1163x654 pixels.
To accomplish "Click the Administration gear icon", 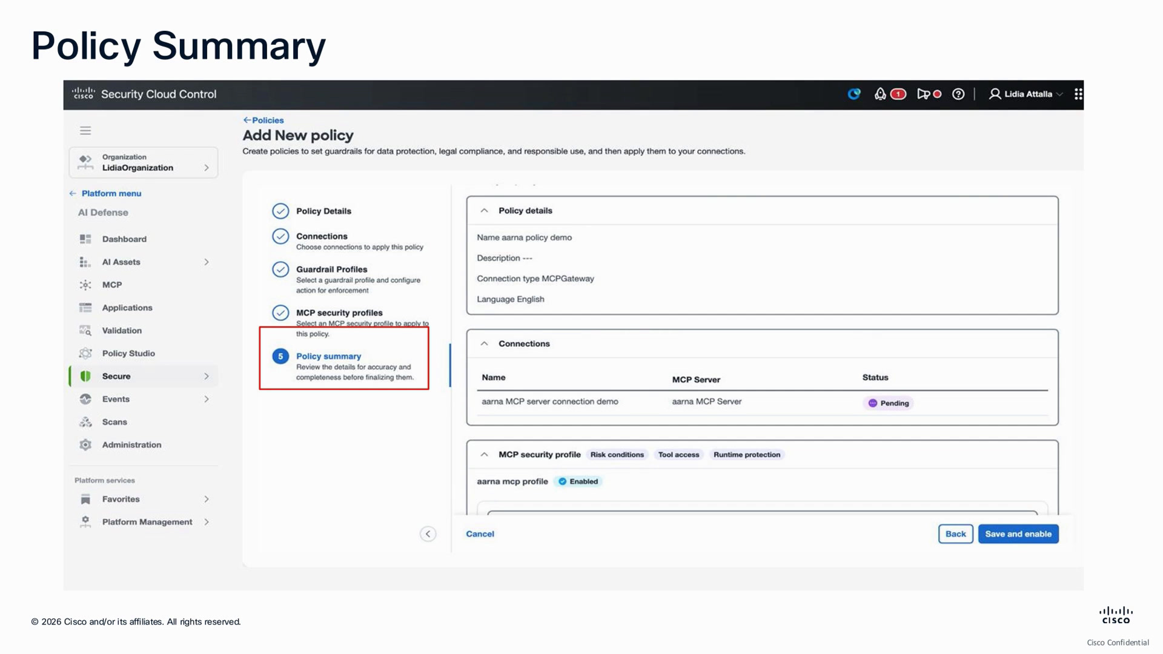I will [x=85, y=445].
